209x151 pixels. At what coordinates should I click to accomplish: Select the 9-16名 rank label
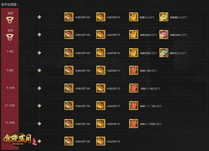(10, 88)
